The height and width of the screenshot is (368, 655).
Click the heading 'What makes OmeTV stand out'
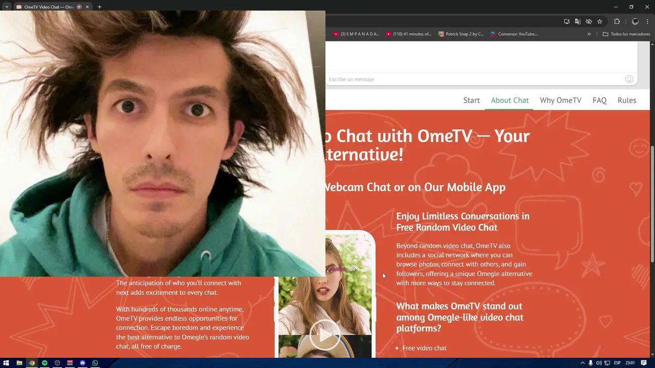(x=460, y=317)
